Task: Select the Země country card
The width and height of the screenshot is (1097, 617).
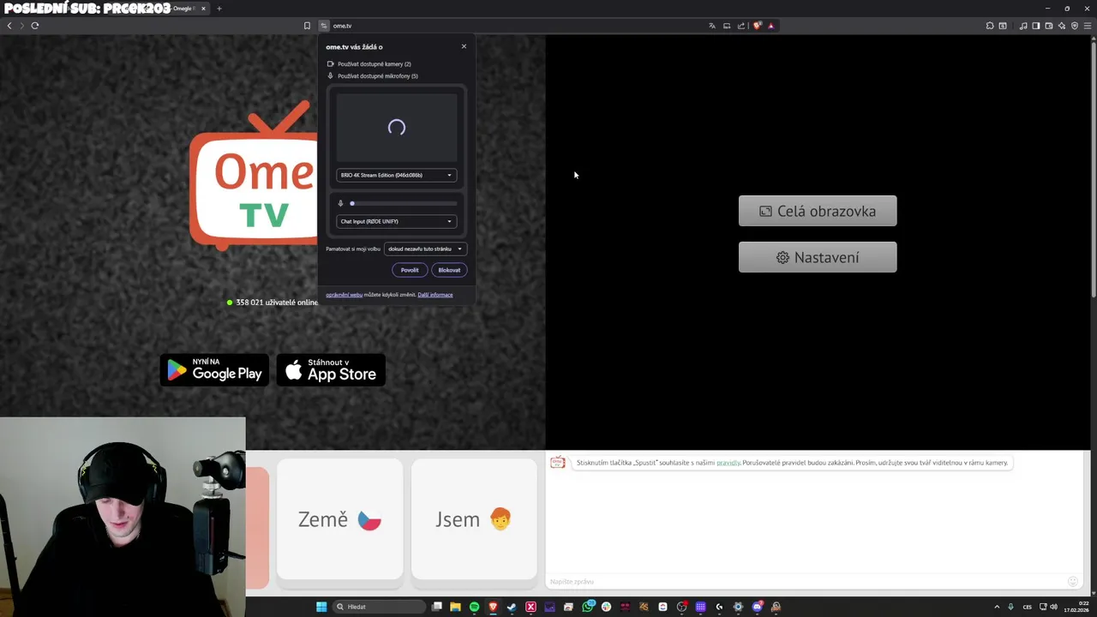Action: 339,519
